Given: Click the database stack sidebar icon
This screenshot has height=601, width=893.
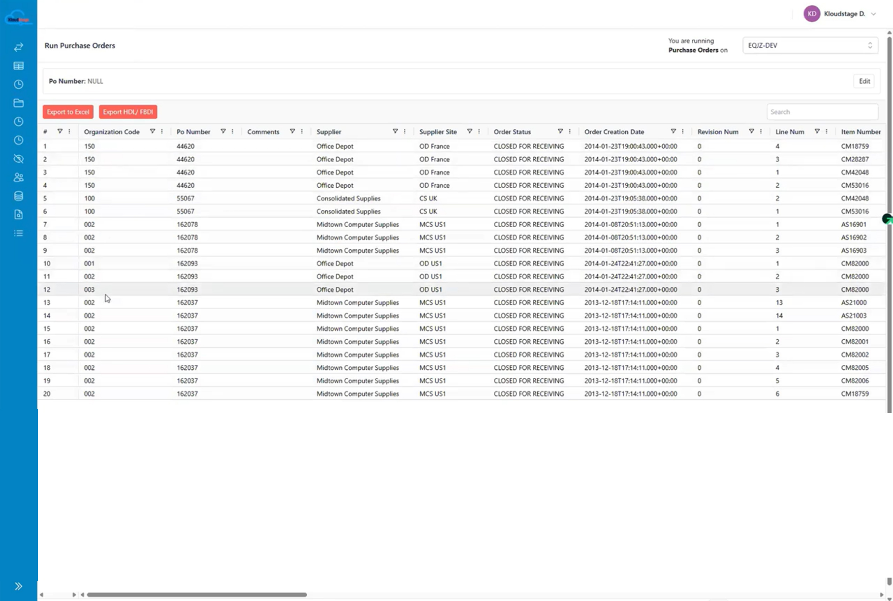Looking at the screenshot, I should 18,196.
